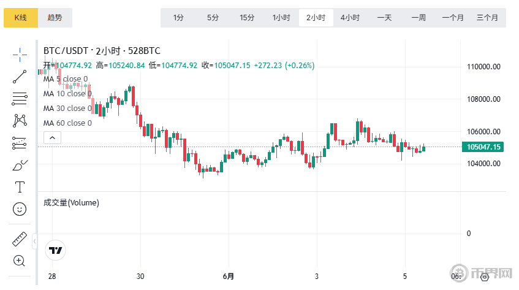Screen dimensions: 519x290
Task: Click the zoom in magnifier tool
Action: click(20, 261)
